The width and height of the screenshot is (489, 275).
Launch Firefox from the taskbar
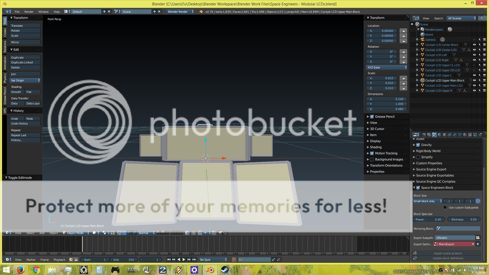[21, 270]
